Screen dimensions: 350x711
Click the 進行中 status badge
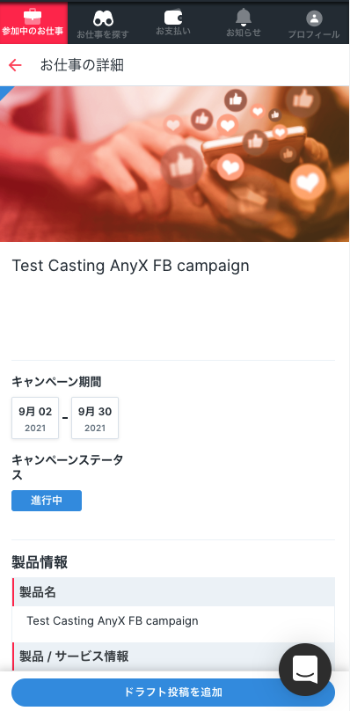point(47,501)
